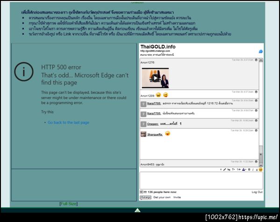Click the green up-arrow triangle at page bottom
Image resolution: width=280 pixels, height=222 pixels.
click(137, 210)
